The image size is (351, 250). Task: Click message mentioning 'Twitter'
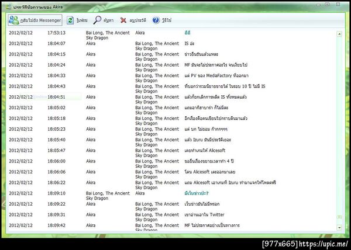coord(204,215)
